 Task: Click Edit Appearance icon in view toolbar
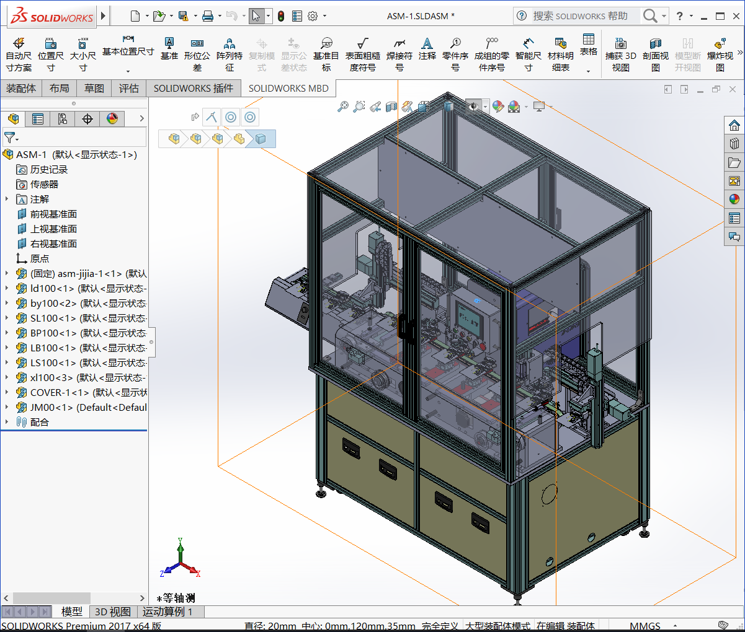point(497,107)
